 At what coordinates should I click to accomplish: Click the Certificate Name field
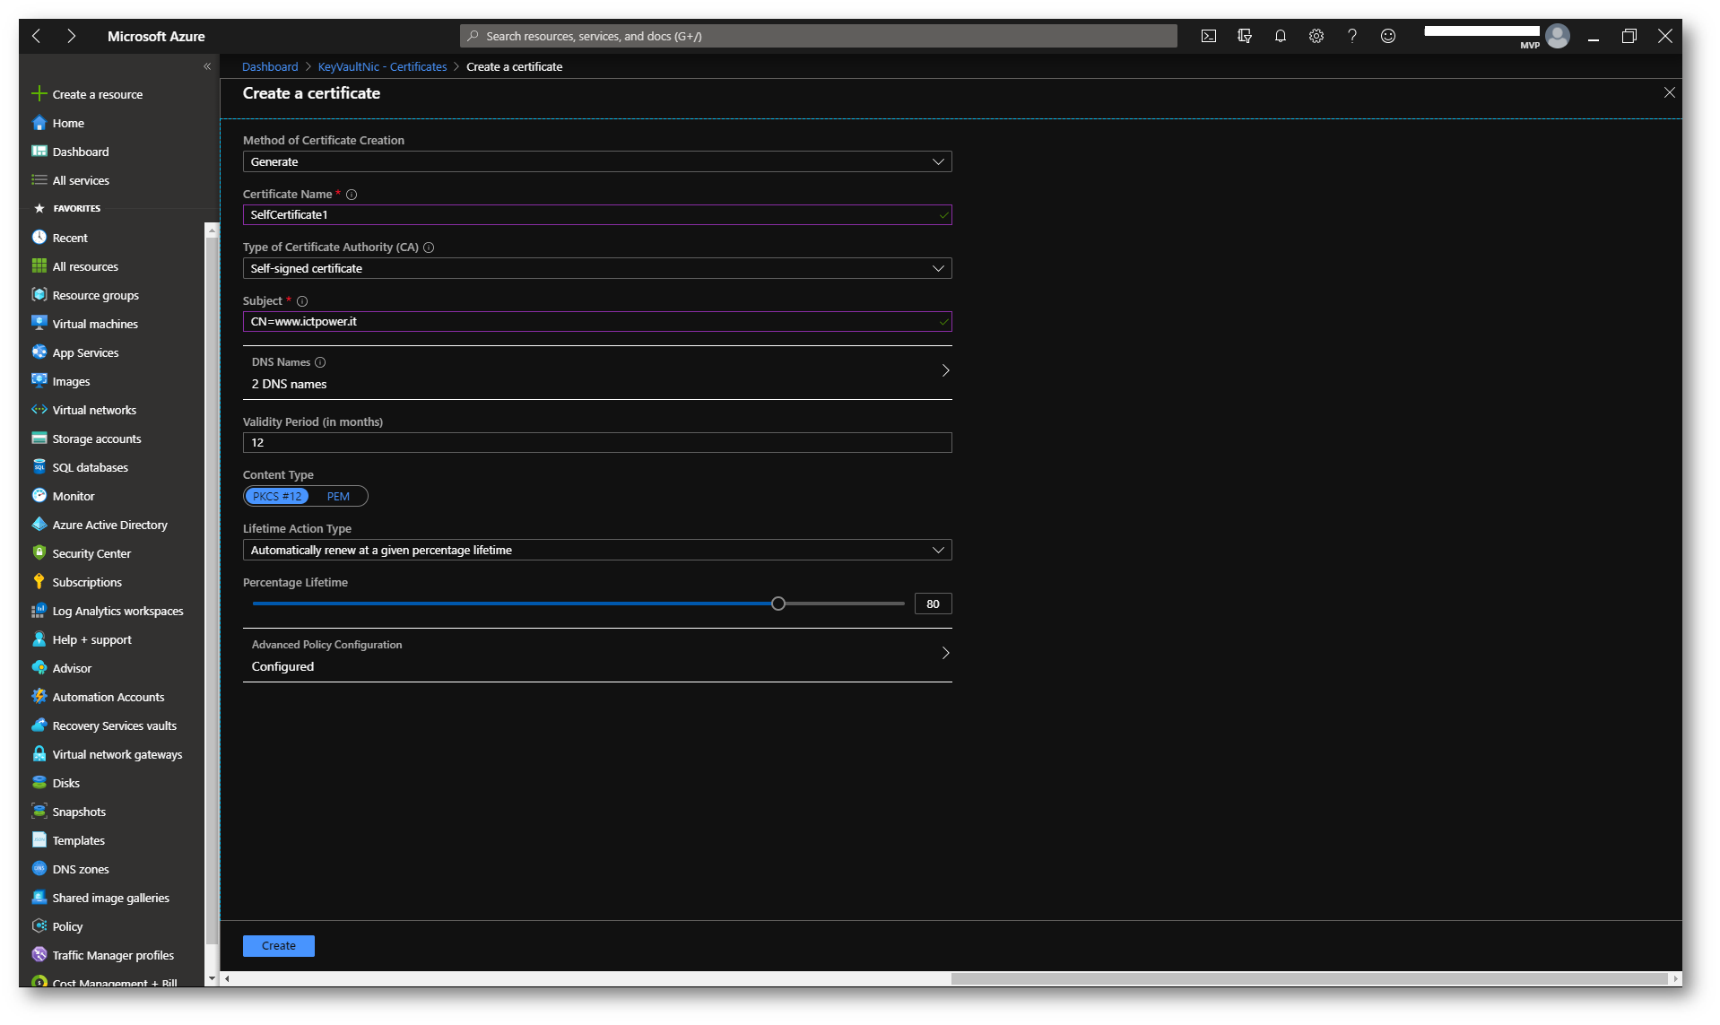(x=597, y=214)
